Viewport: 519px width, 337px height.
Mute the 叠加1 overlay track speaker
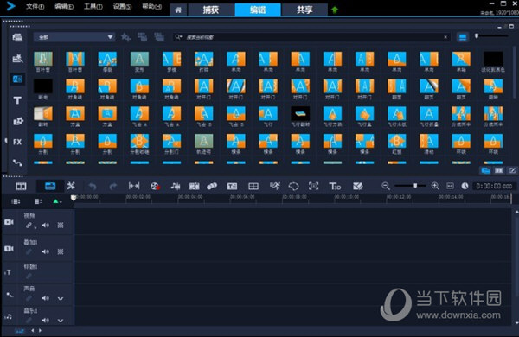[45, 251]
